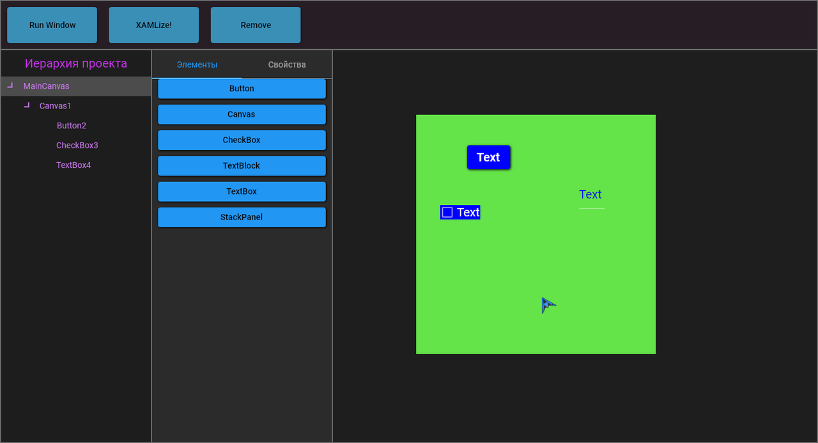Click the Run Window button

(x=52, y=25)
